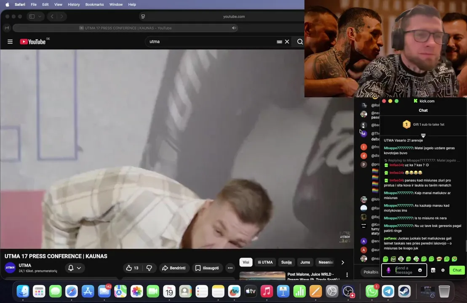Click the Send a message field in Kick
467x303 pixels.
[404, 270]
